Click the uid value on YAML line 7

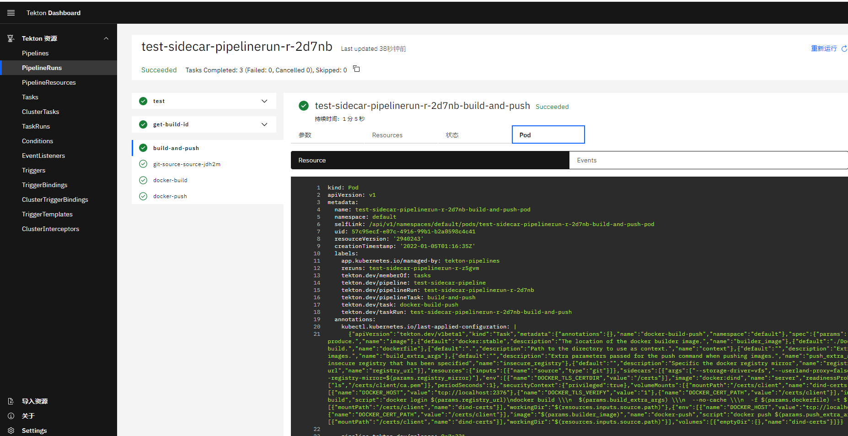click(x=413, y=231)
